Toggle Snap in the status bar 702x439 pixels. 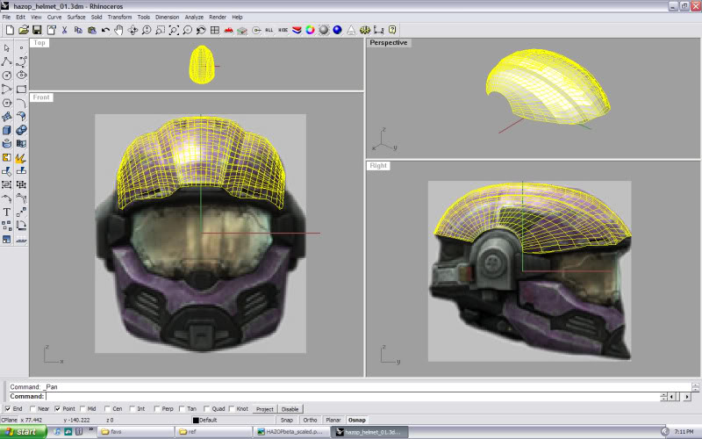(287, 421)
